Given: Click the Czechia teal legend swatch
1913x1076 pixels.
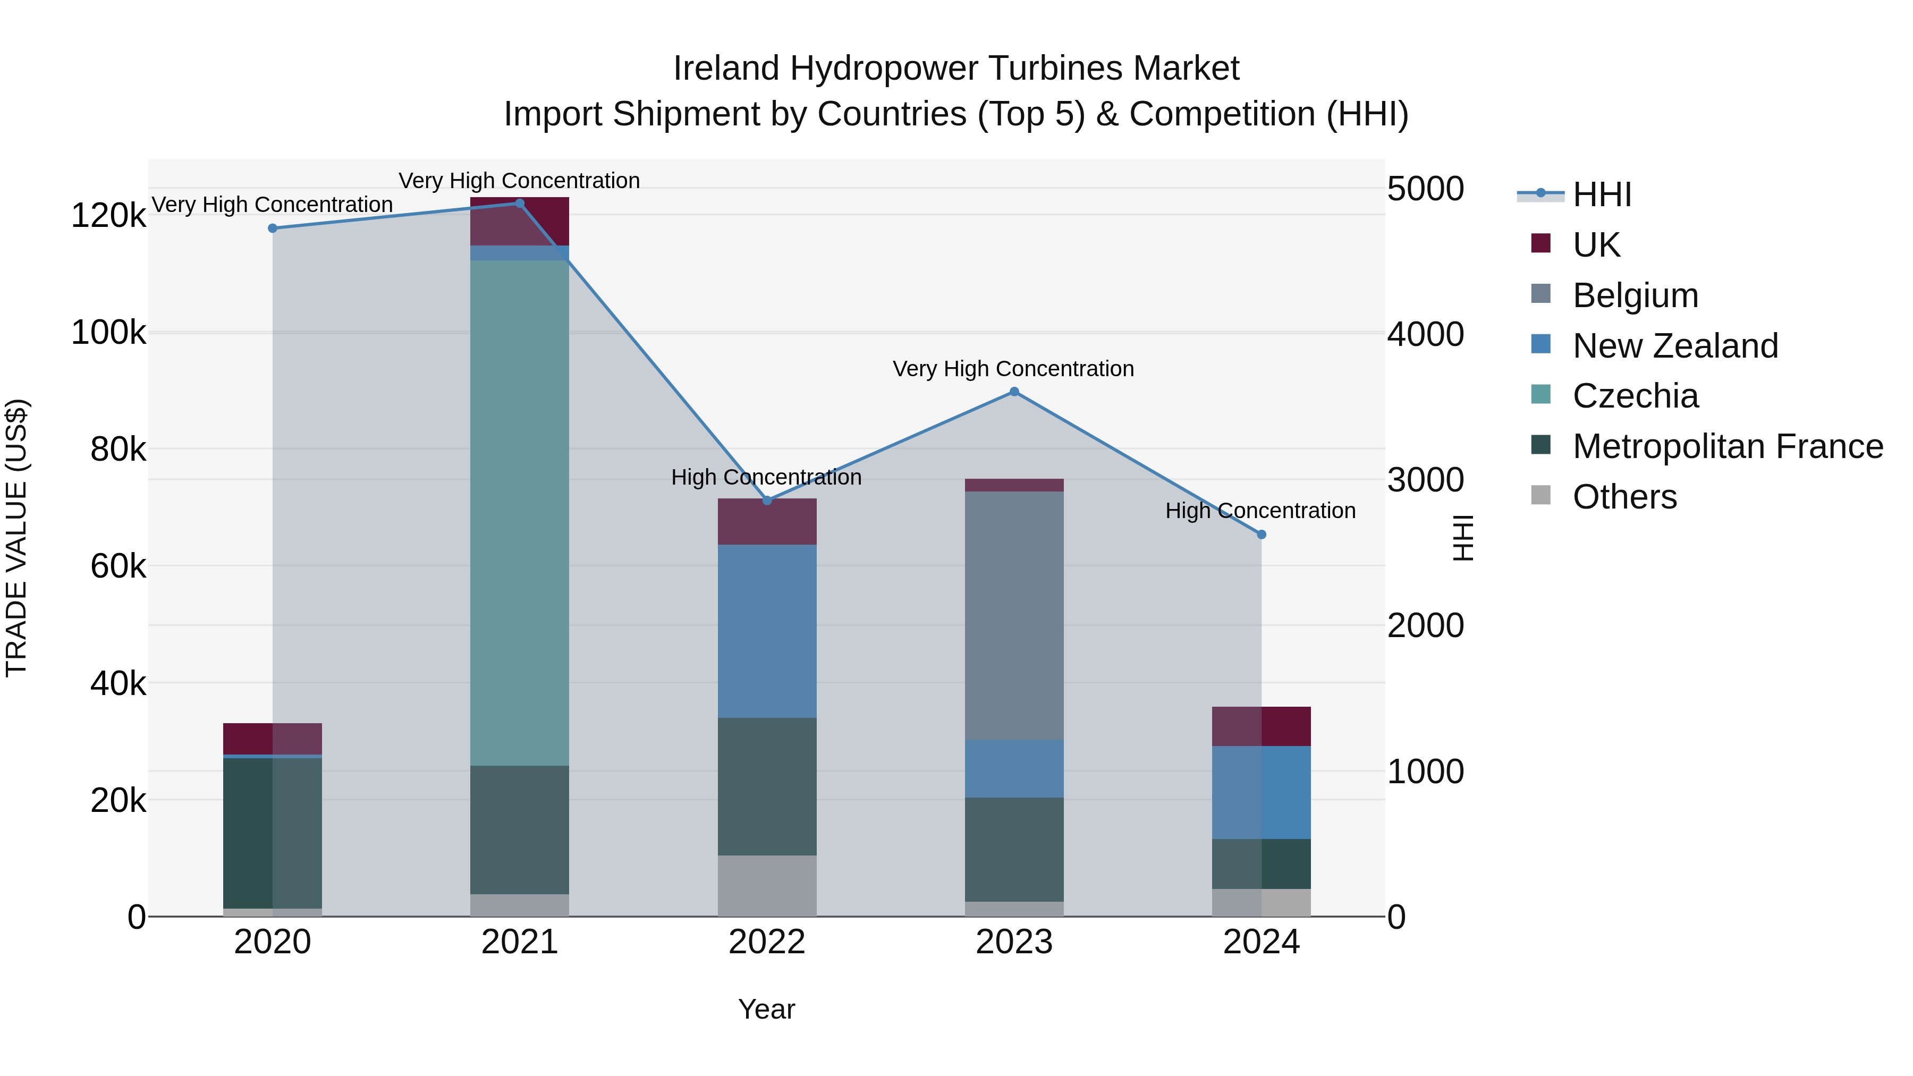Looking at the screenshot, I should pos(1541,394).
